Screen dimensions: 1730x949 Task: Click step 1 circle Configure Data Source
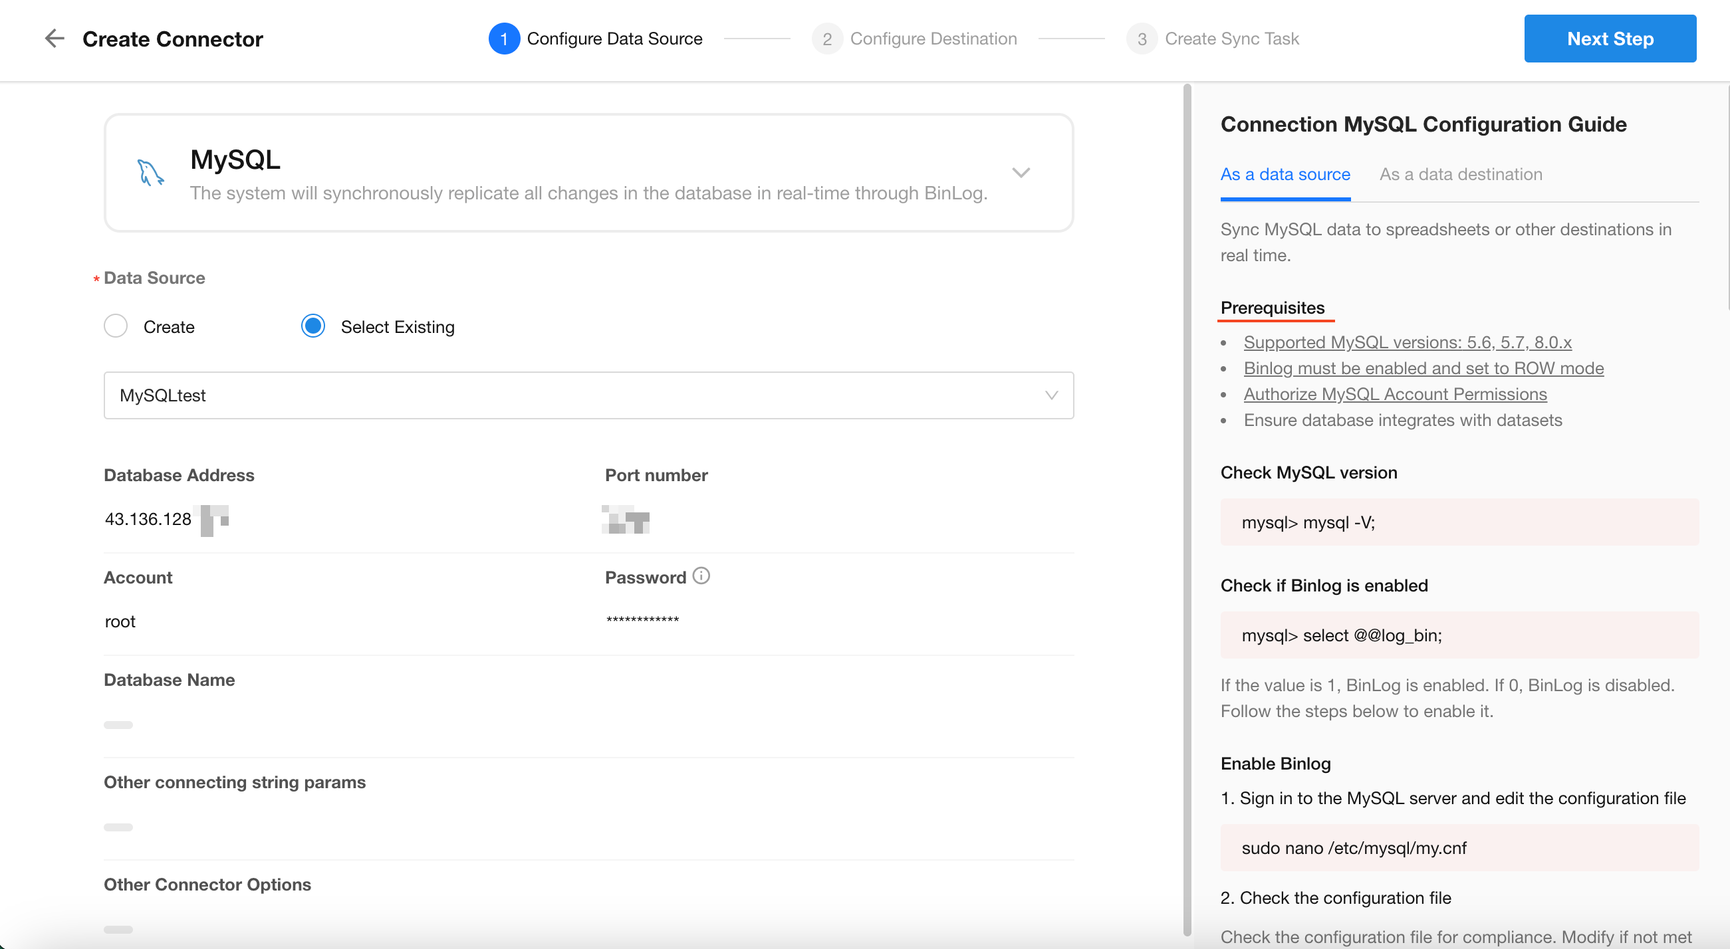(x=504, y=39)
